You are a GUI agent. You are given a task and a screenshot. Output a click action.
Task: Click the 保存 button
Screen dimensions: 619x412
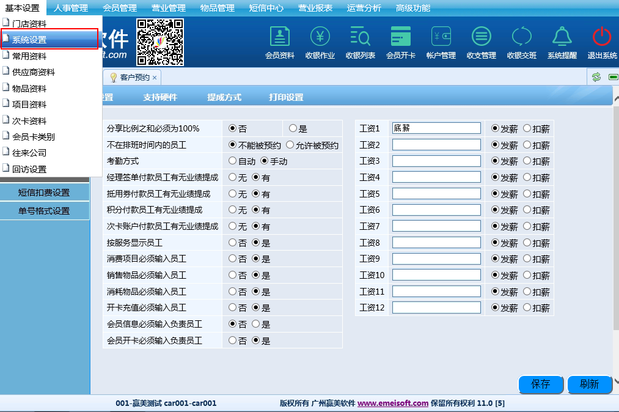pyautogui.click(x=541, y=384)
